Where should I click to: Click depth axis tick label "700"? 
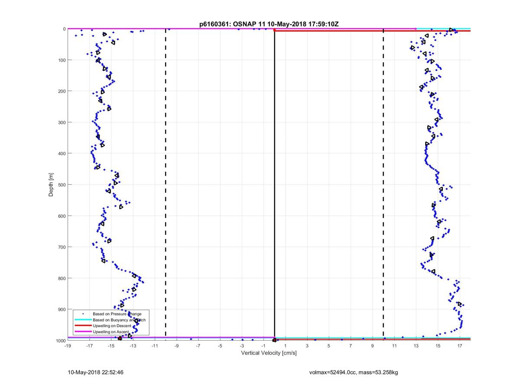(x=62, y=247)
